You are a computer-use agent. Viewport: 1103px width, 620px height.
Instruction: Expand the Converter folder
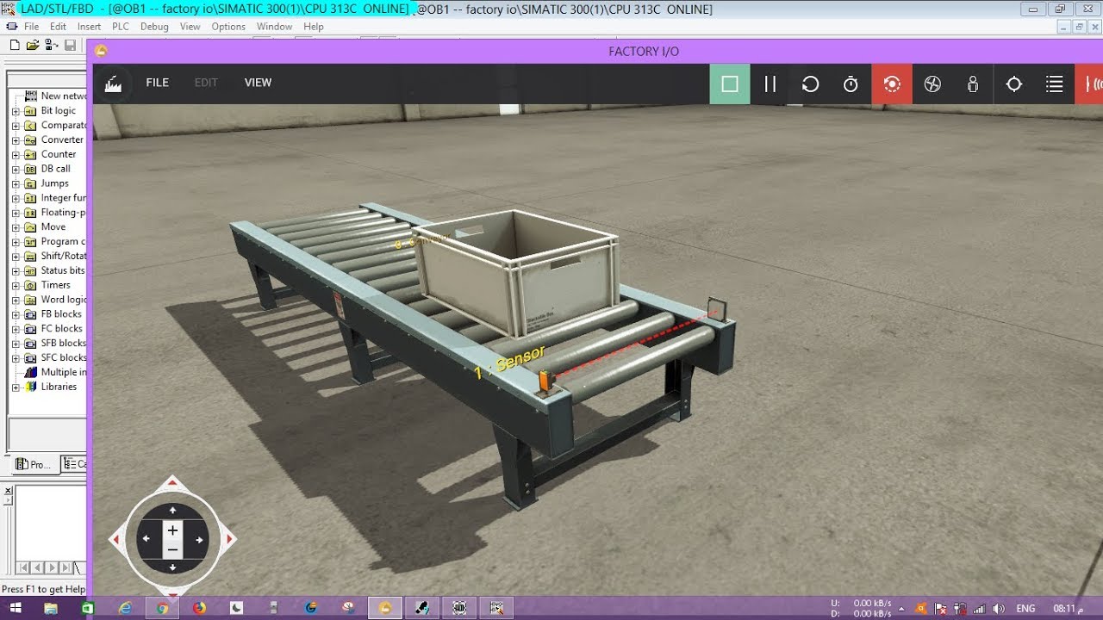coord(15,140)
